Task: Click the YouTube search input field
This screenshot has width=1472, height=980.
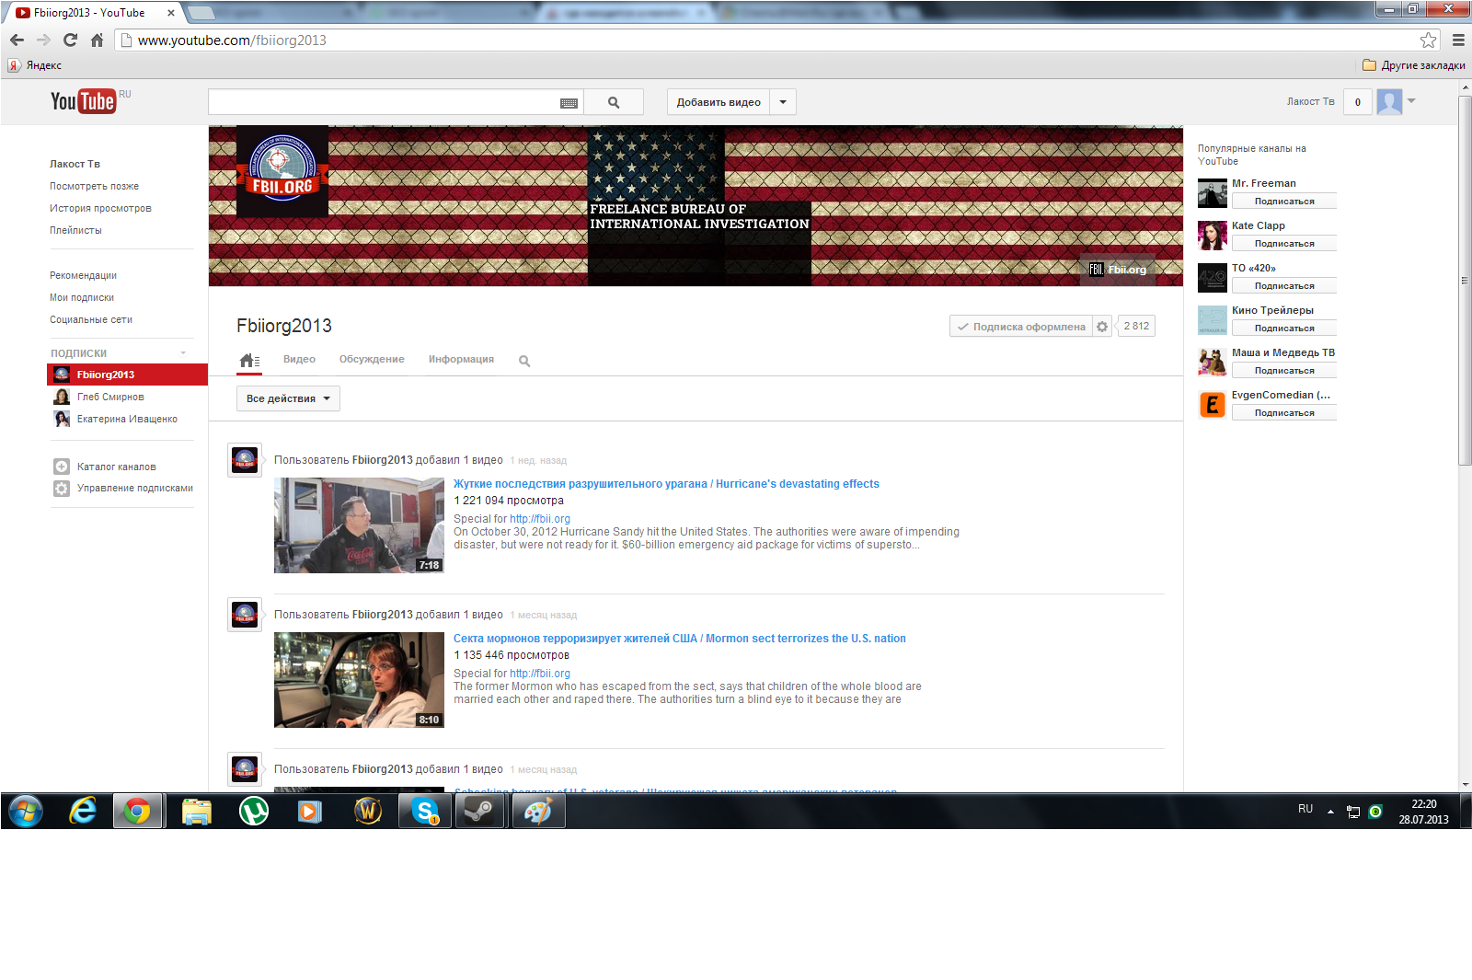Action: [x=384, y=102]
